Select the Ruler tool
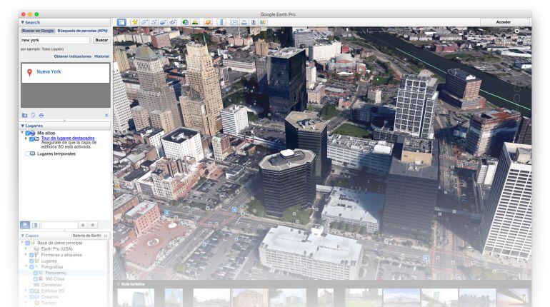 click(x=221, y=22)
